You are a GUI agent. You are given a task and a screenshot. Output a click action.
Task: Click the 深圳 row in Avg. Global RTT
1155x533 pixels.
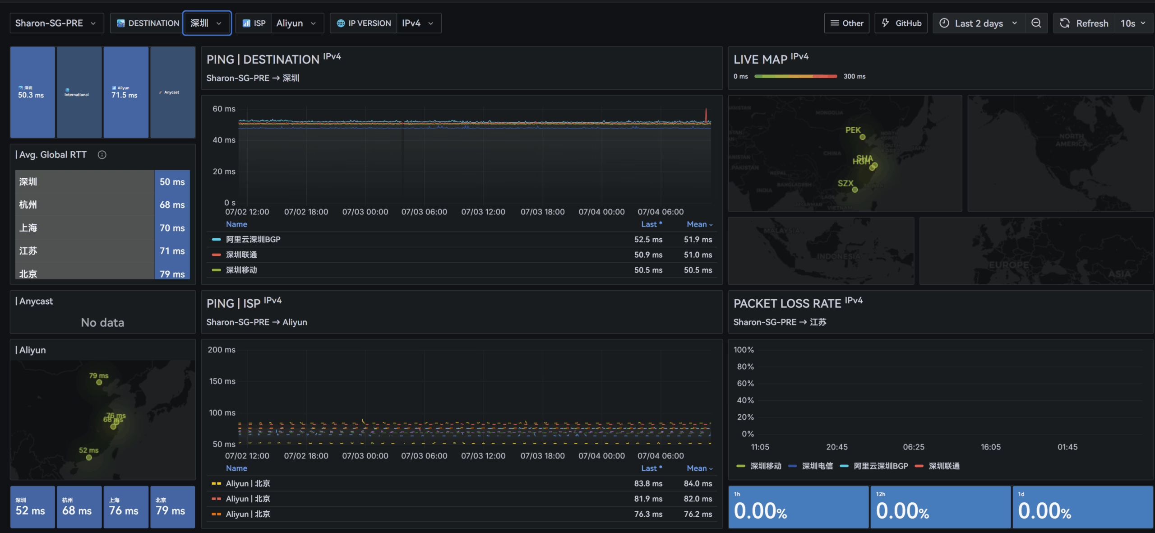click(102, 181)
